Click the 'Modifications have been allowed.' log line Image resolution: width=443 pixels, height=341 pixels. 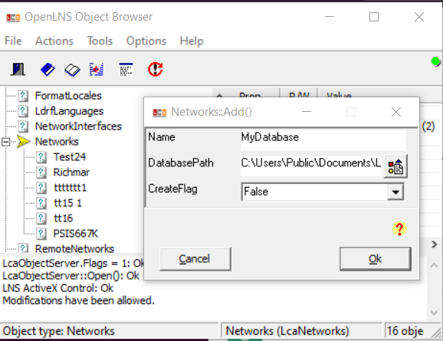78,300
